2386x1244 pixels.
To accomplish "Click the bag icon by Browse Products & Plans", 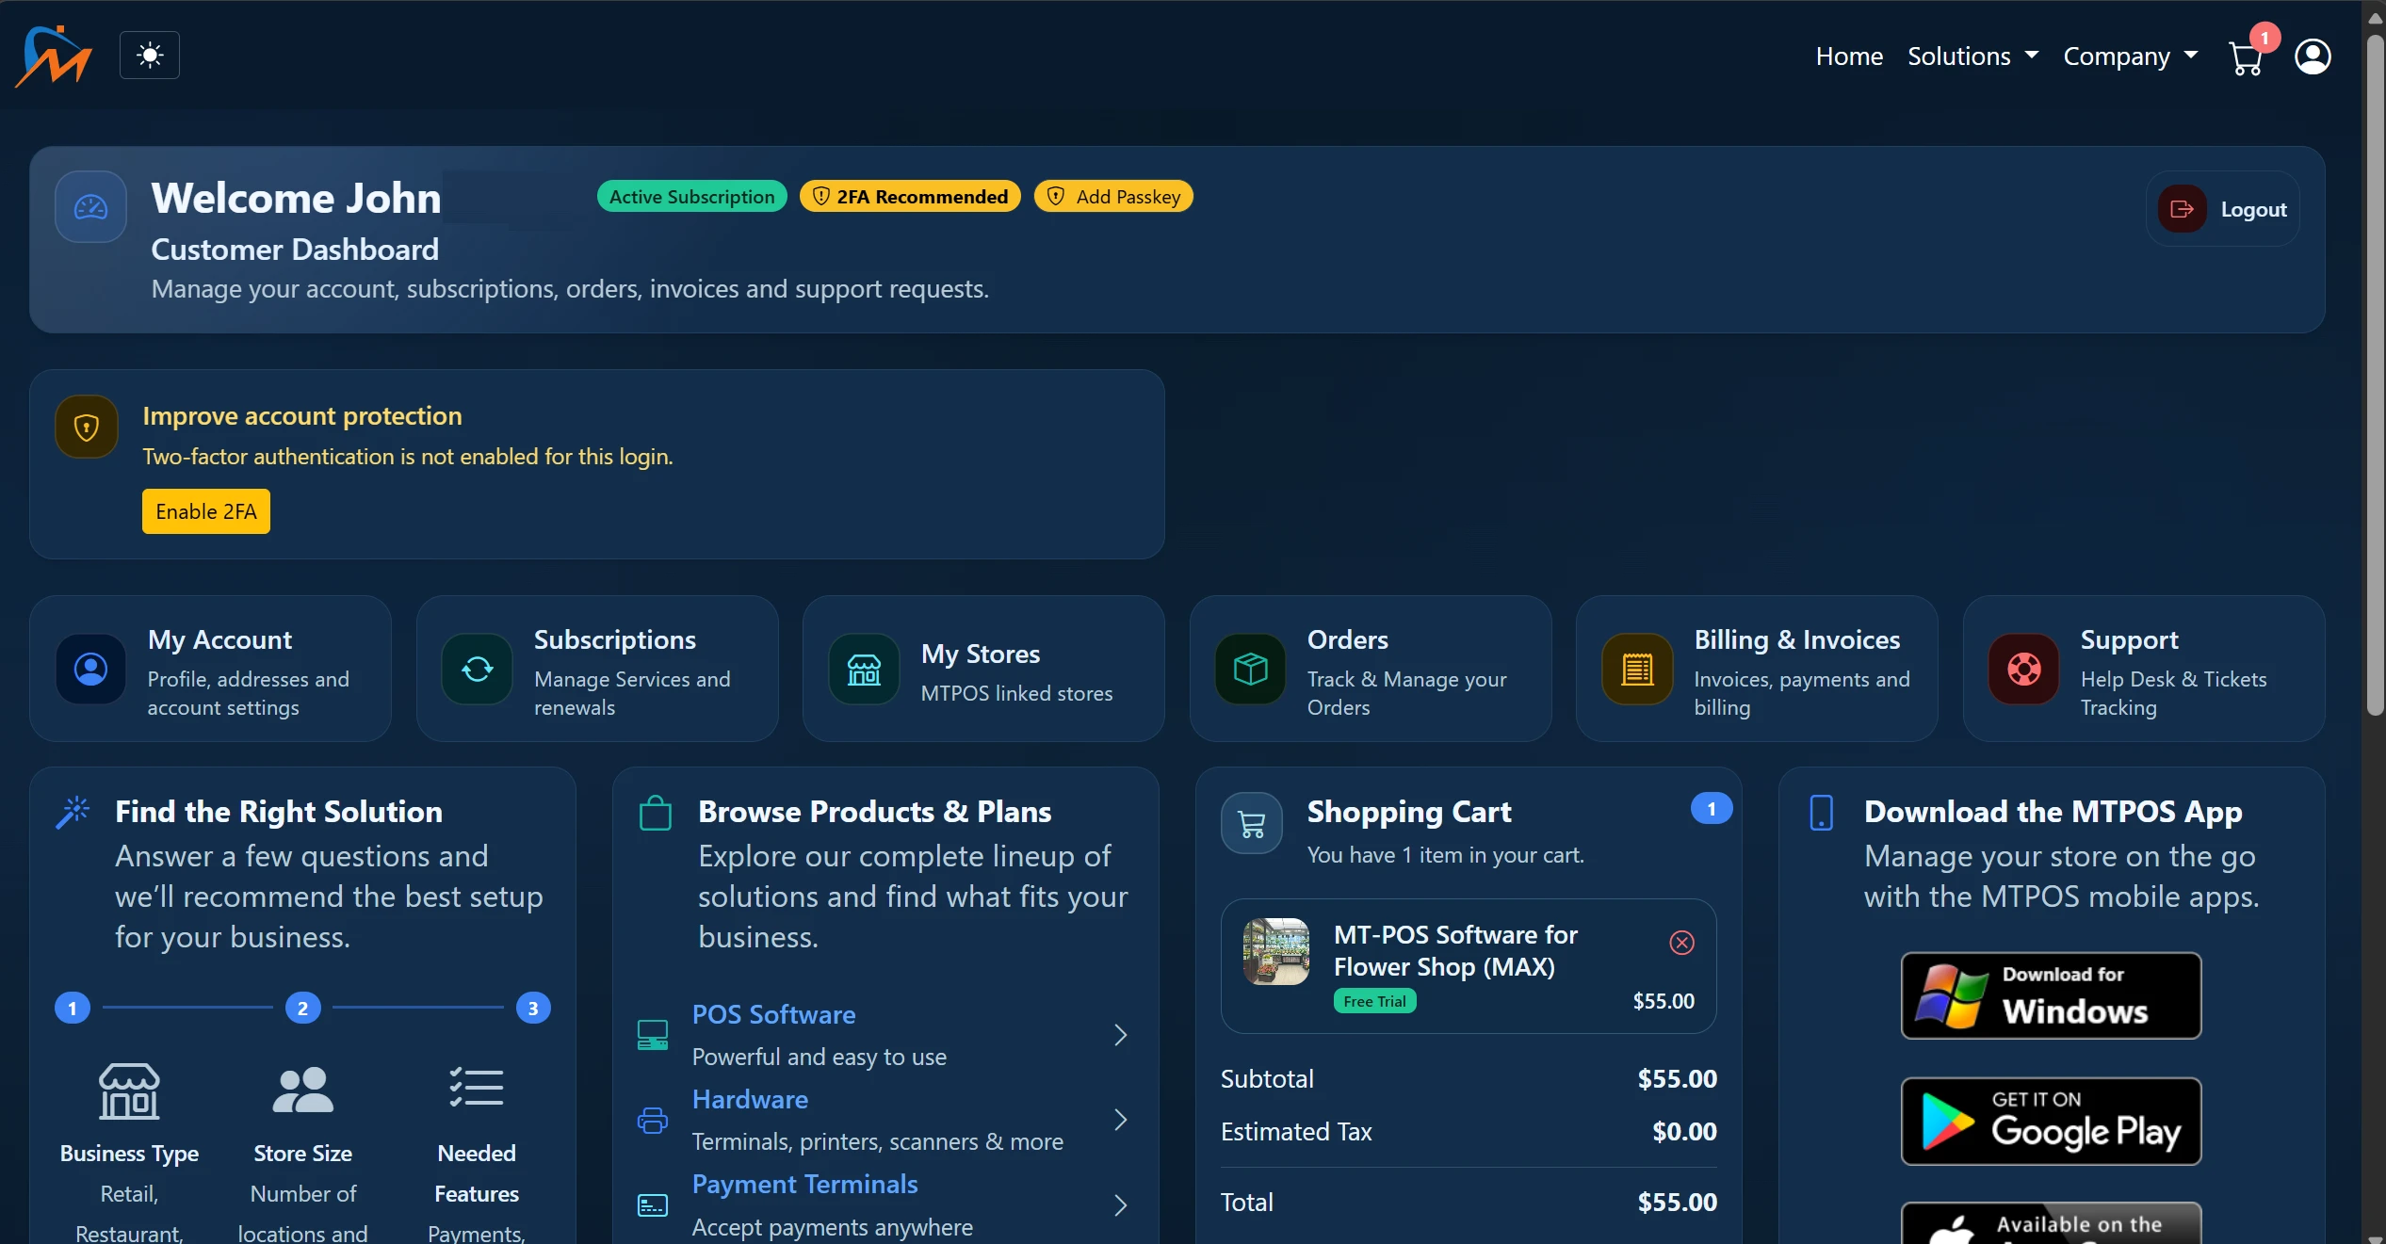I will [x=655, y=814].
